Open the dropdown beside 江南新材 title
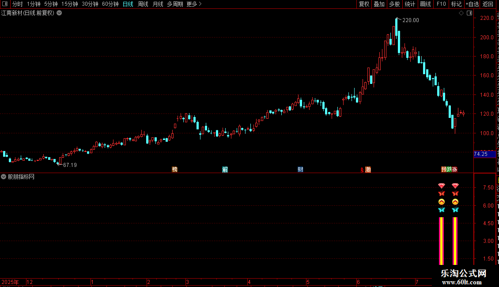This screenshot has height=287, width=499. click(59, 13)
